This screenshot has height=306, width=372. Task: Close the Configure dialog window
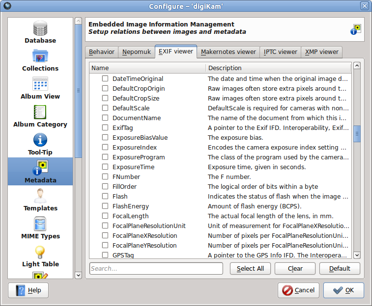click(365, 6)
